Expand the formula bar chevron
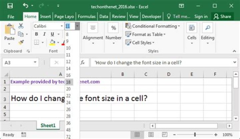240x139 pixels. click(235, 62)
